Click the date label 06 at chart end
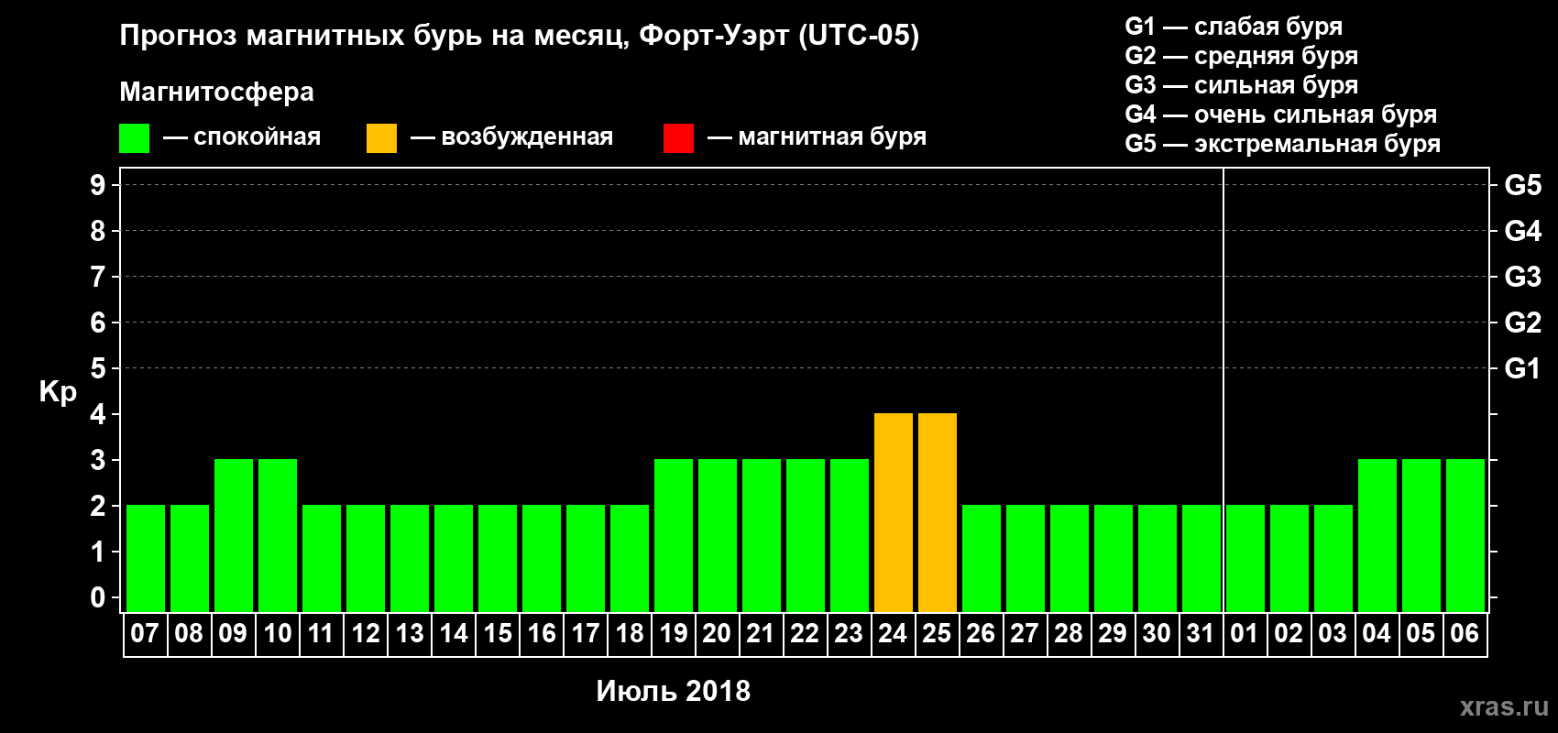 (x=1465, y=633)
